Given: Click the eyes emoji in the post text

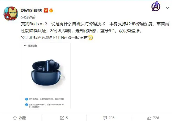Looking at the screenshot, I should tap(90, 38).
